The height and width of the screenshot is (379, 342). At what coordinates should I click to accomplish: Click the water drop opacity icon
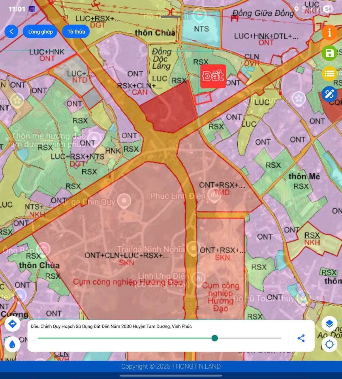point(12,345)
